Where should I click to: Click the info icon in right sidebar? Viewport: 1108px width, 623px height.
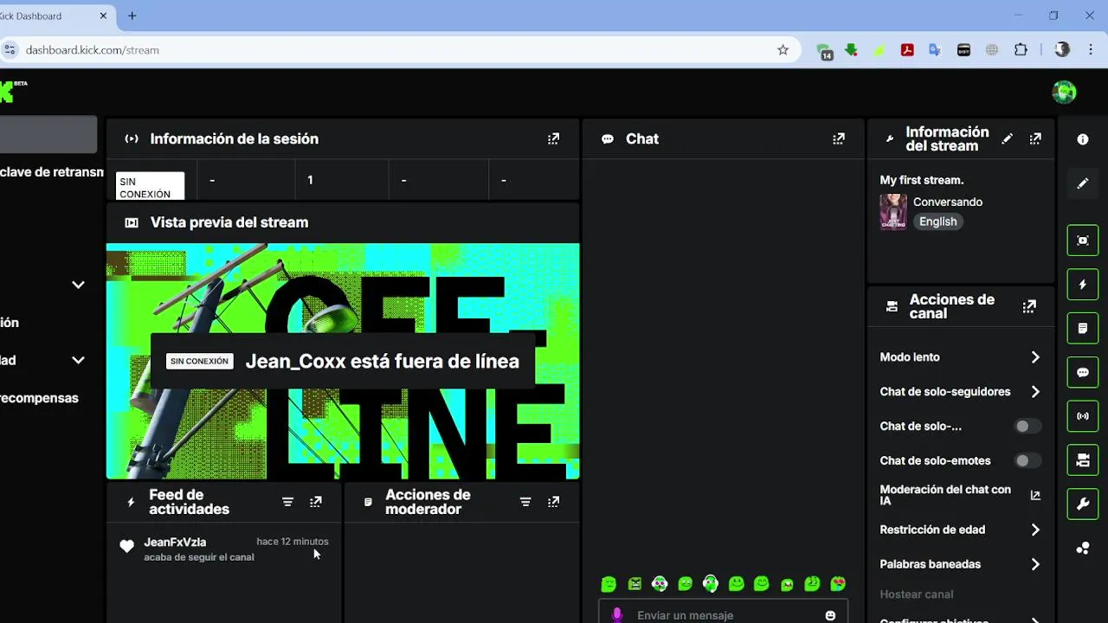click(x=1083, y=139)
